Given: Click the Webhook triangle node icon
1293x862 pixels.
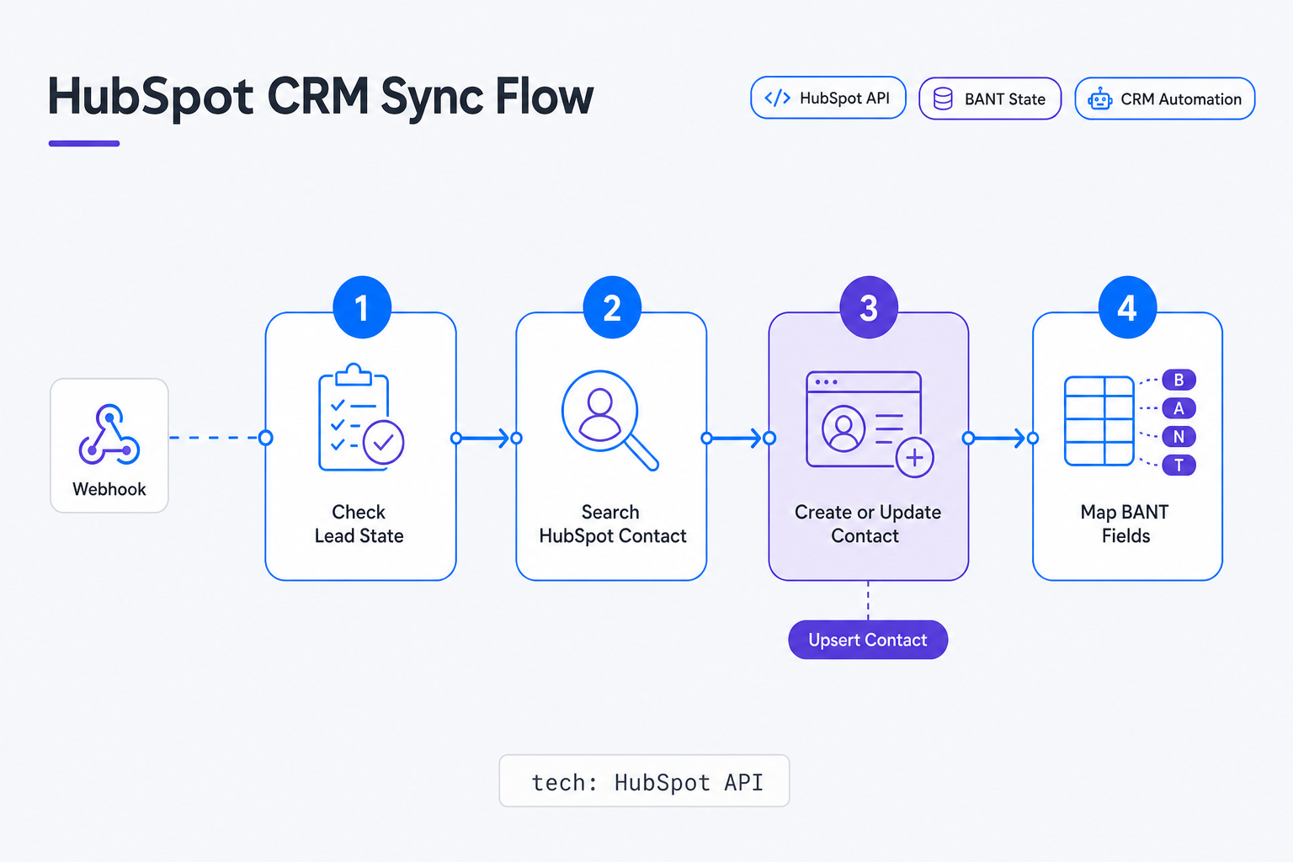Looking at the screenshot, I should coord(109,434).
